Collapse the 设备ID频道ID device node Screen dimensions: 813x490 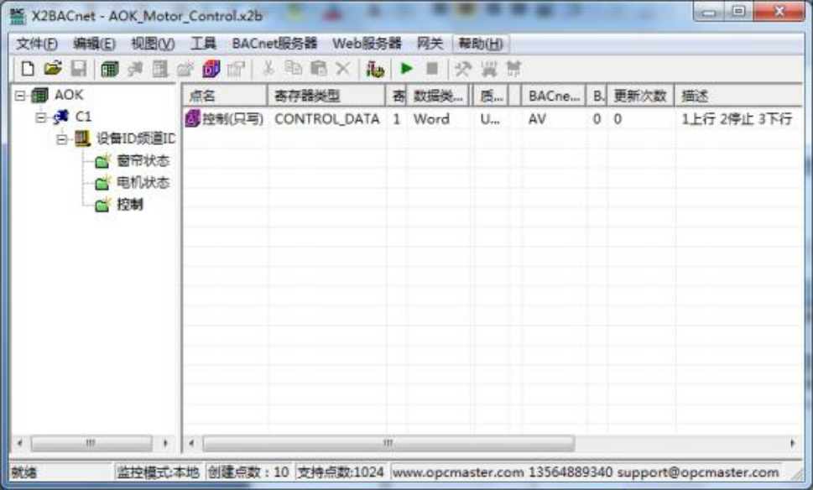tap(62, 139)
